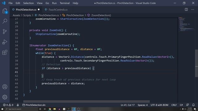Show hidden system tray icons
The width and height of the screenshot is (198, 111).
click(x=180, y=109)
